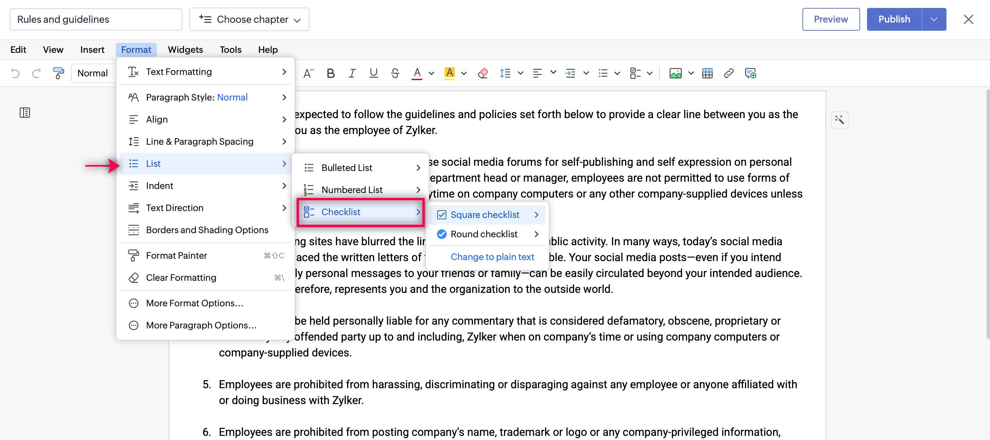Insert a table using toolbar icon
This screenshot has width=990, height=440.
707,73
